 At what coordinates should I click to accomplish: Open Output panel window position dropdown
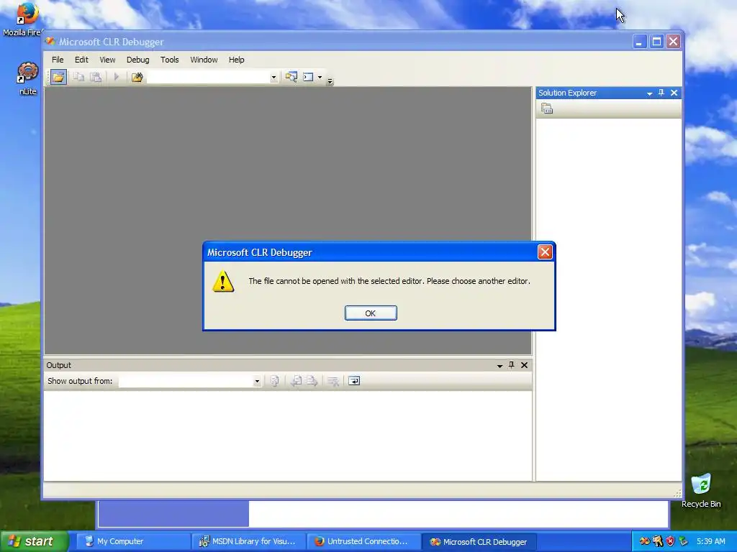(499, 366)
